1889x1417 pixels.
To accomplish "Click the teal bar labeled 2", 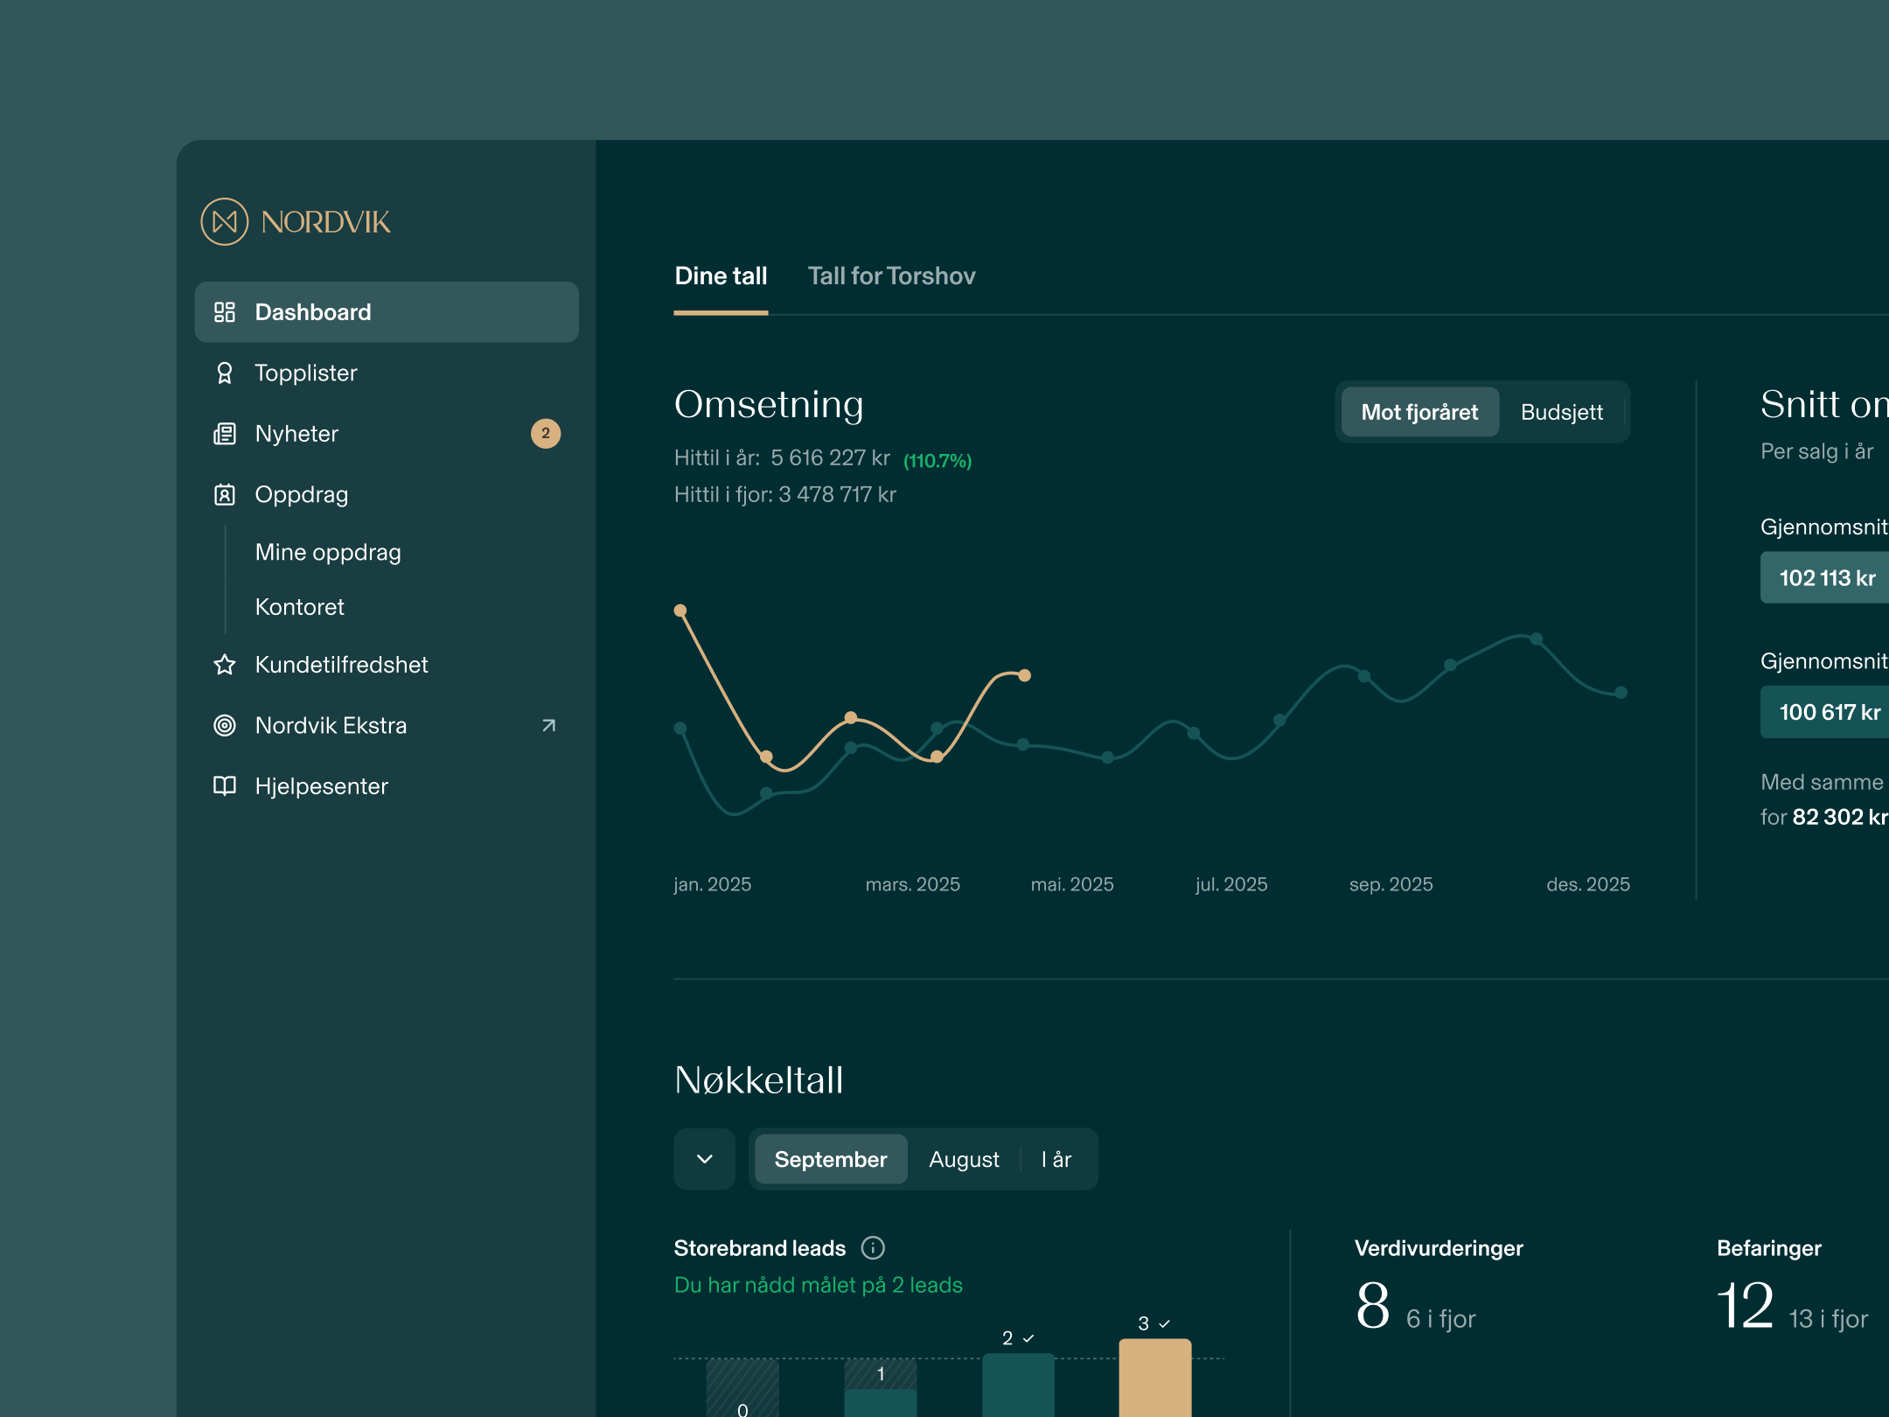I will click(x=1018, y=1386).
